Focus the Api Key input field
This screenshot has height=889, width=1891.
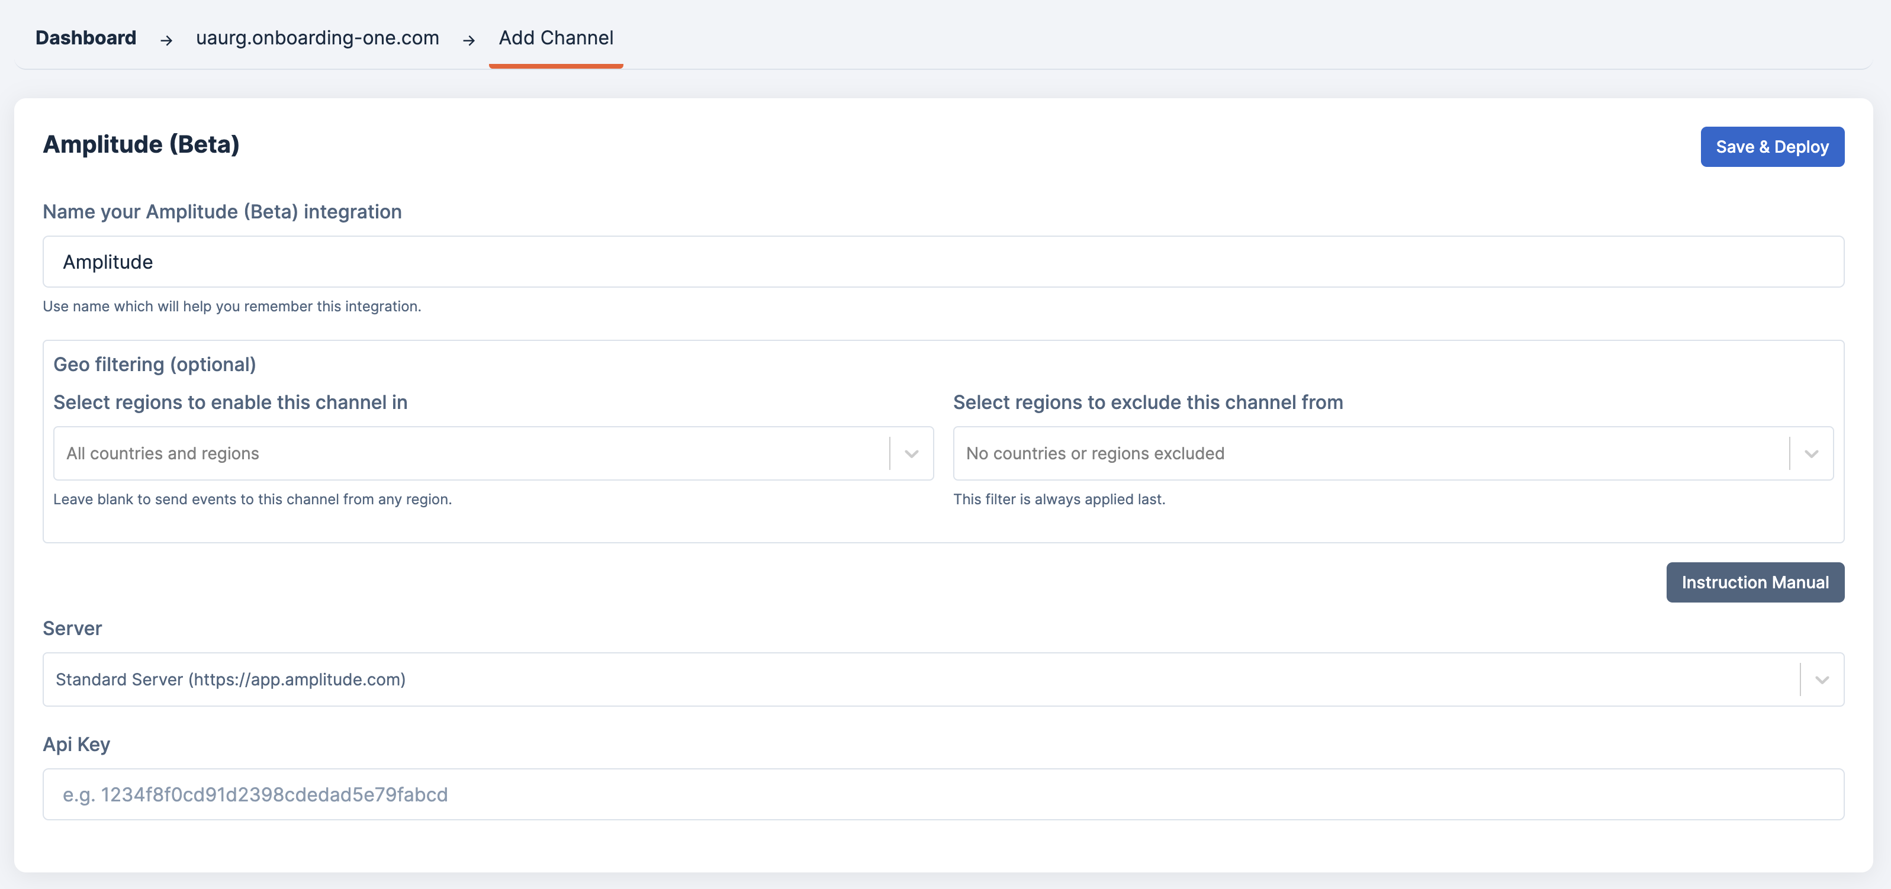(x=943, y=794)
